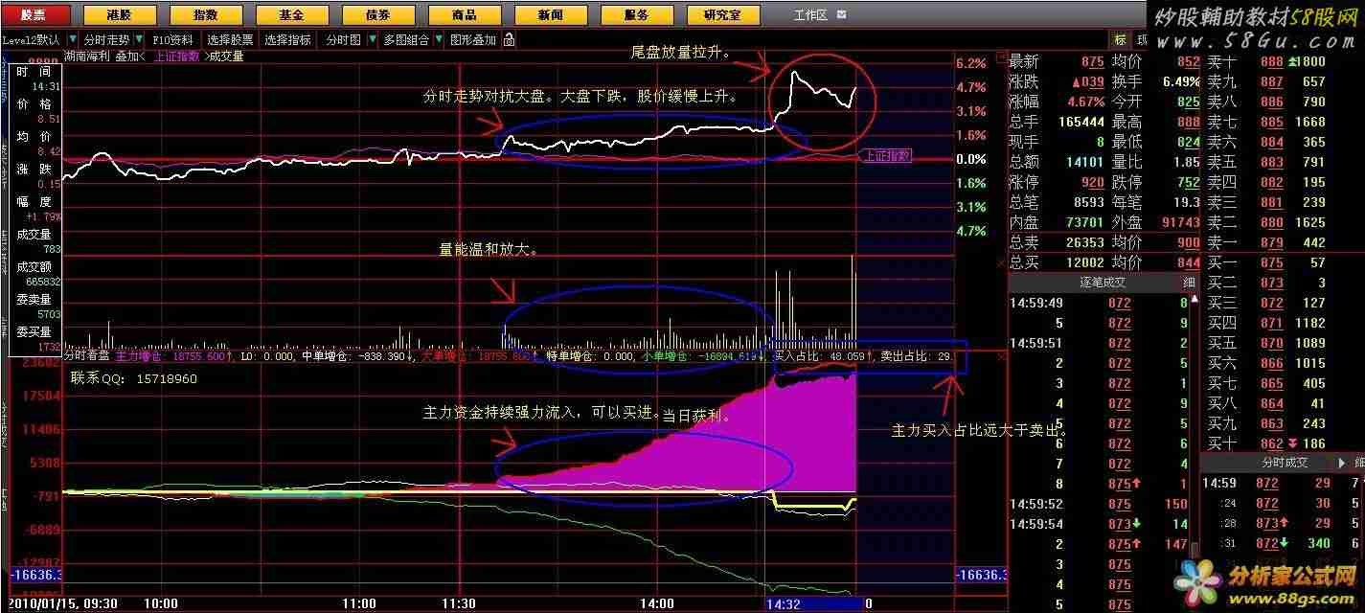Screen dimensions: 1365x613
Task: Expand the 分时图 dropdown arrow
Action: click(x=372, y=40)
